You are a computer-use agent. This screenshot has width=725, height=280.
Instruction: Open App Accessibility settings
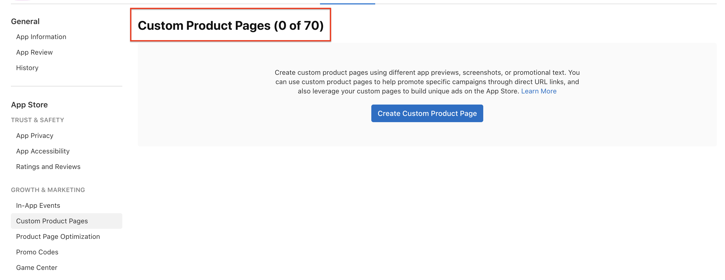(x=43, y=151)
